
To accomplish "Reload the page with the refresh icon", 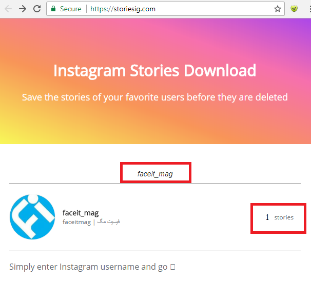I will click(37, 9).
